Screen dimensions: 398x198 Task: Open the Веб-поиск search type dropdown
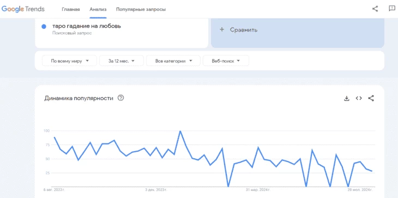point(226,61)
